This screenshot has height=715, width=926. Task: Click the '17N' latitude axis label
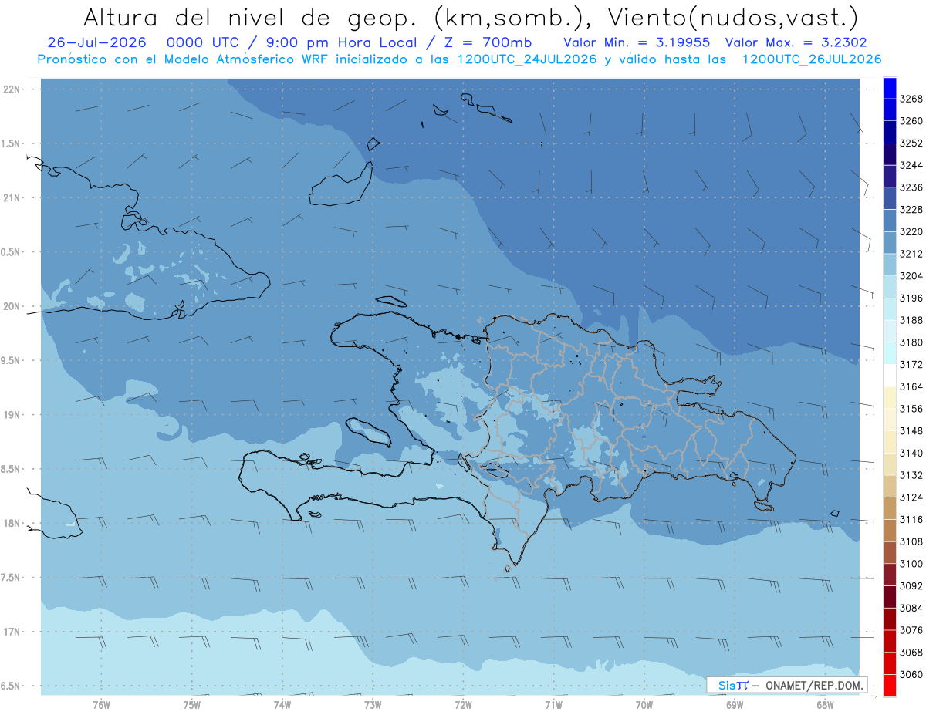tap(12, 632)
